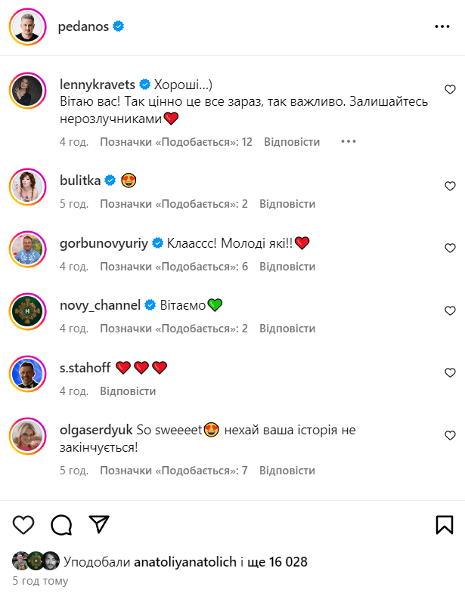Viewport: 465px width, 599px height.
Task: Reply to s.stahoff's comment via Відповісти
Action: [x=128, y=391]
